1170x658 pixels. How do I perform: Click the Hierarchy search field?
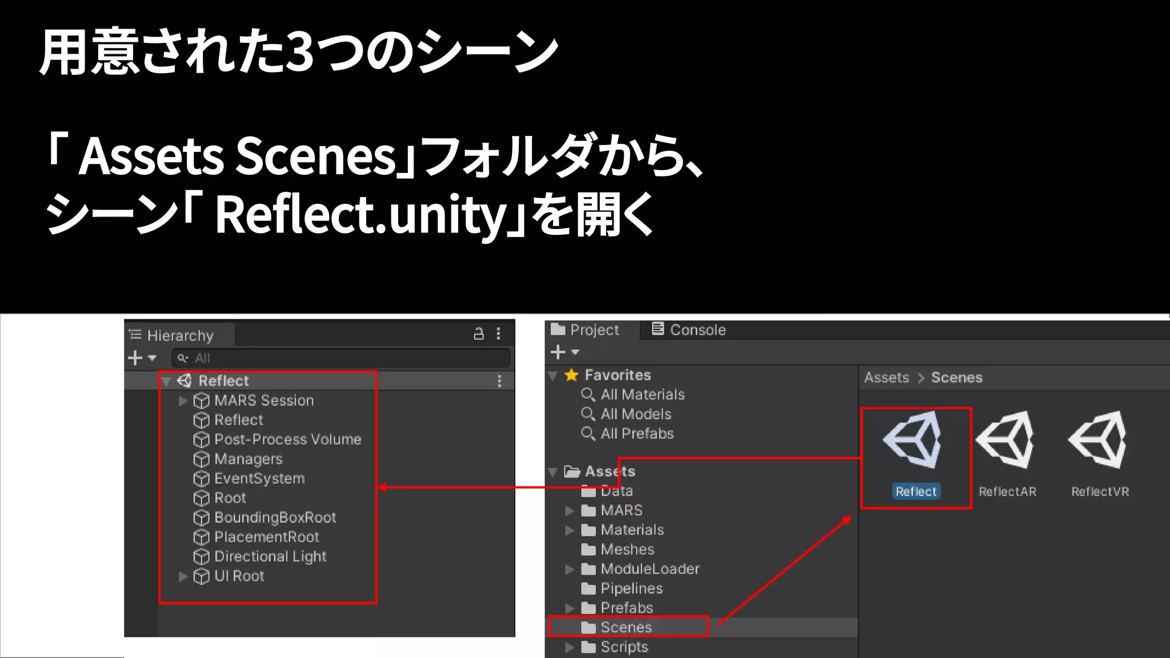click(341, 358)
